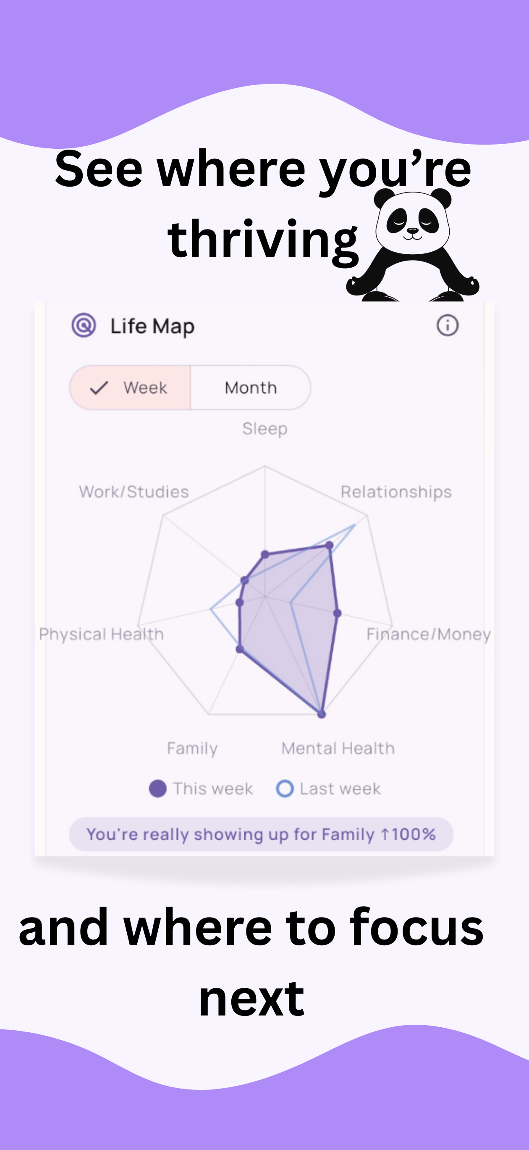Tap the meditating panda mascot

(x=413, y=245)
